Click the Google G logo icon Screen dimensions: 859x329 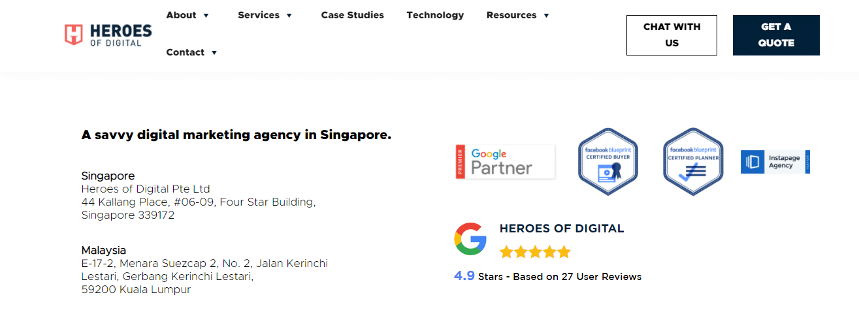470,238
